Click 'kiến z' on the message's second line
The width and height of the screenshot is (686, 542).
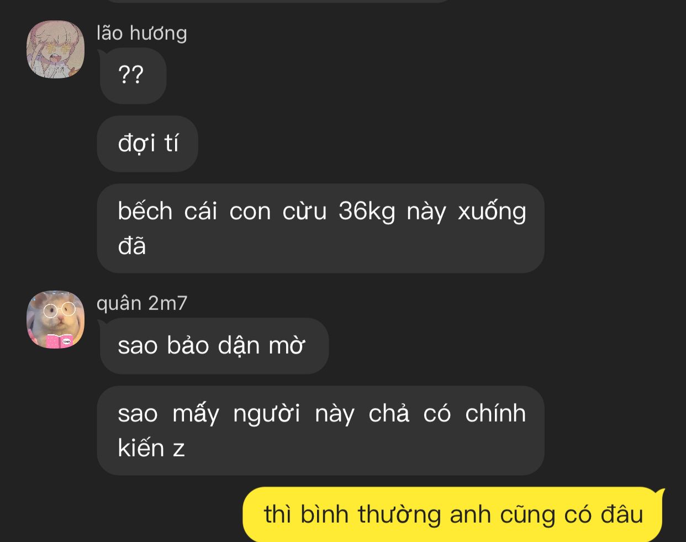(x=151, y=448)
